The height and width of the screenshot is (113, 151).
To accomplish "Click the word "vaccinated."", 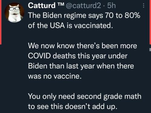I will click(x=93, y=26).
